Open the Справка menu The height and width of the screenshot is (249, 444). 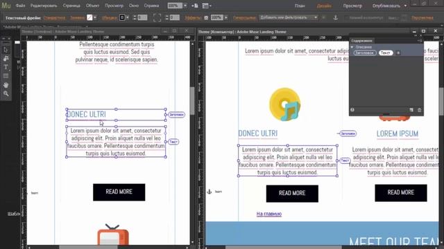(x=151, y=6)
